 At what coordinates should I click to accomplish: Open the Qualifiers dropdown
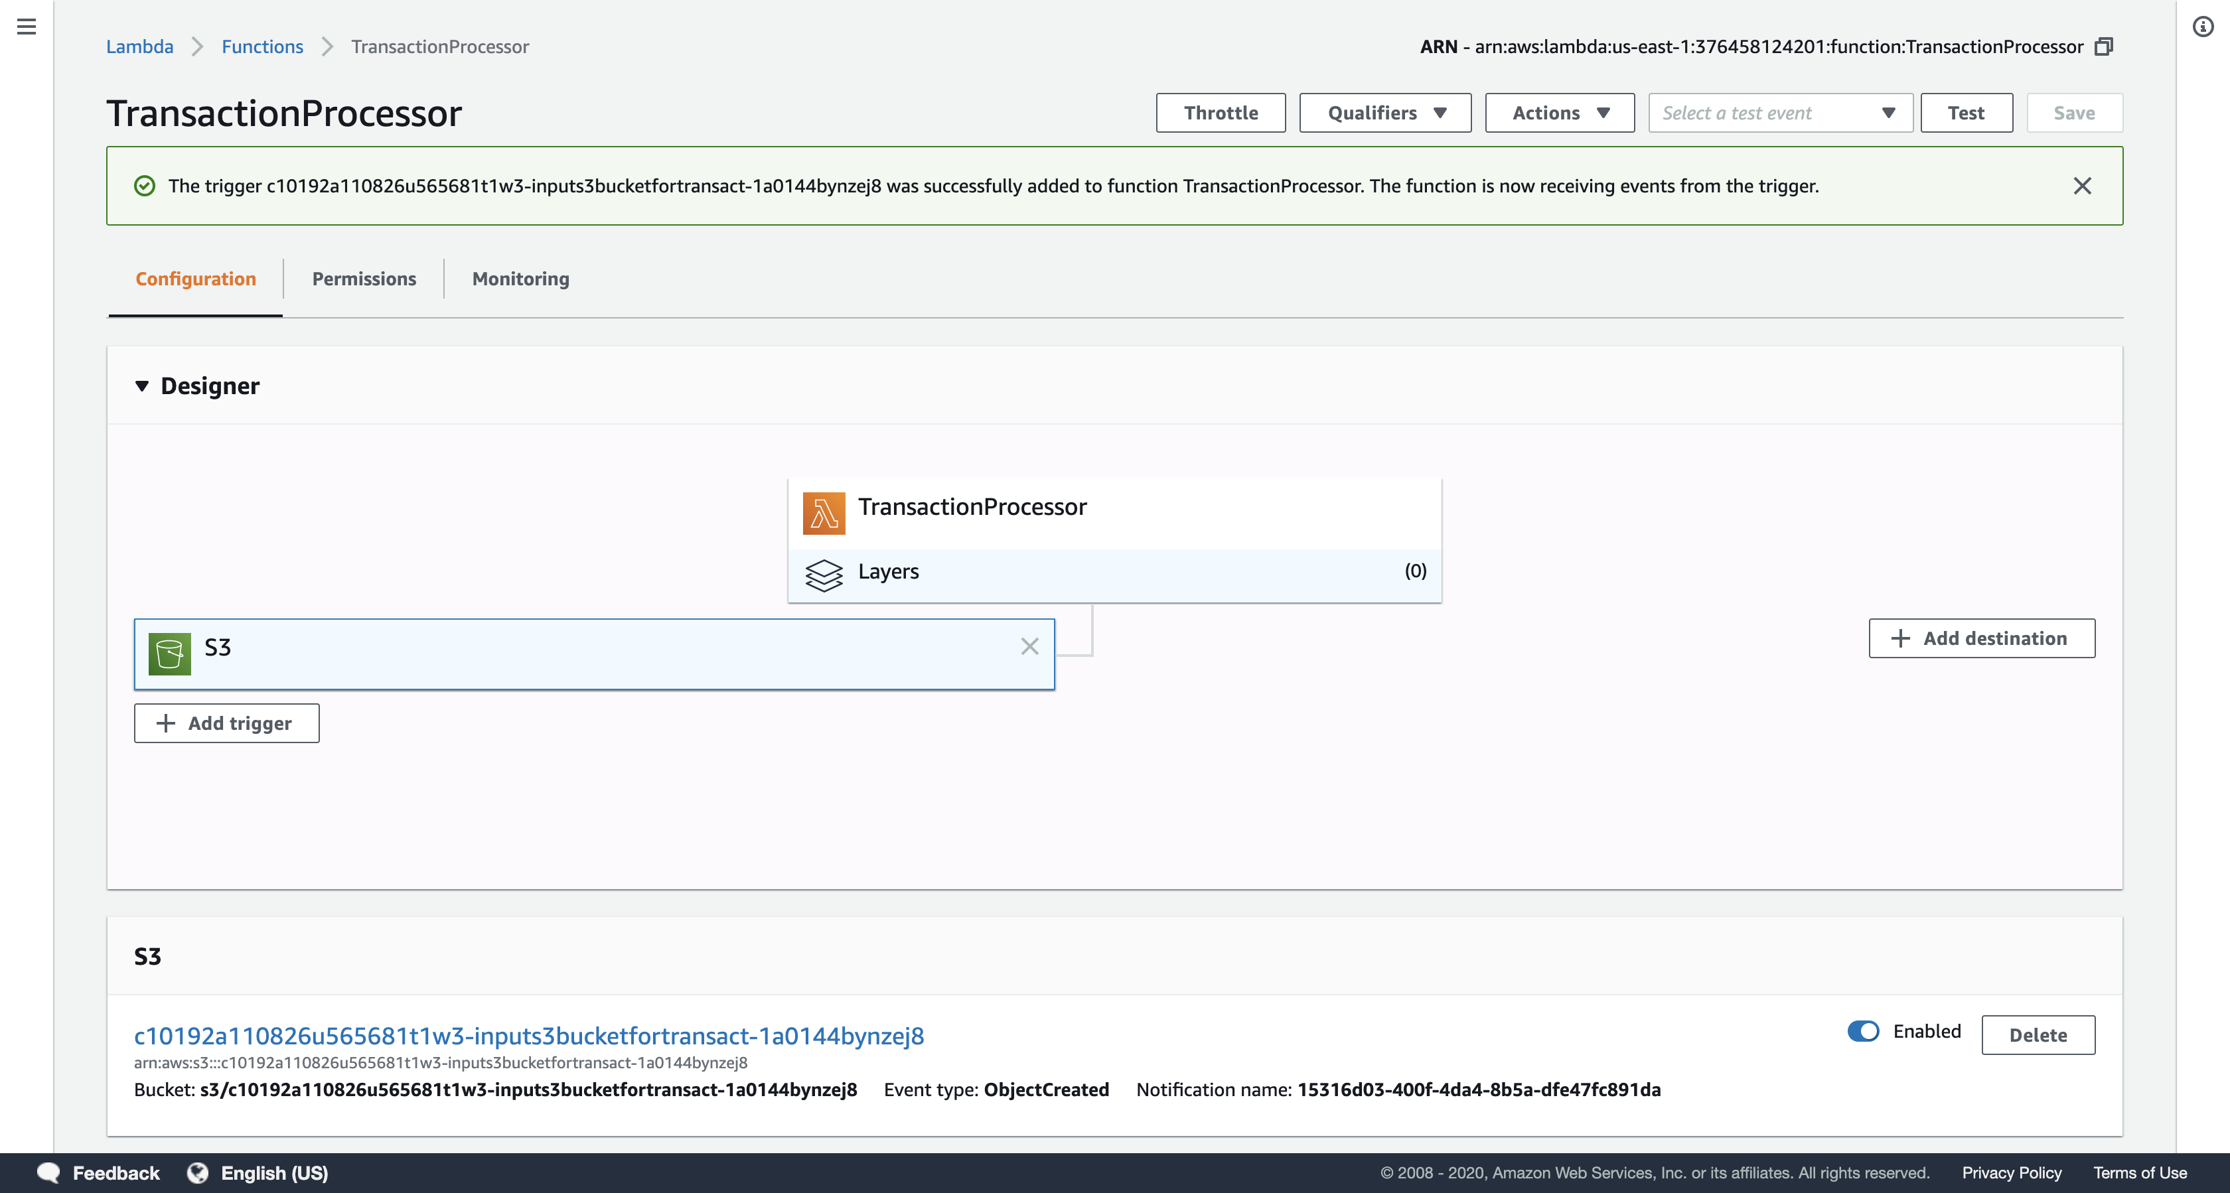coord(1384,113)
